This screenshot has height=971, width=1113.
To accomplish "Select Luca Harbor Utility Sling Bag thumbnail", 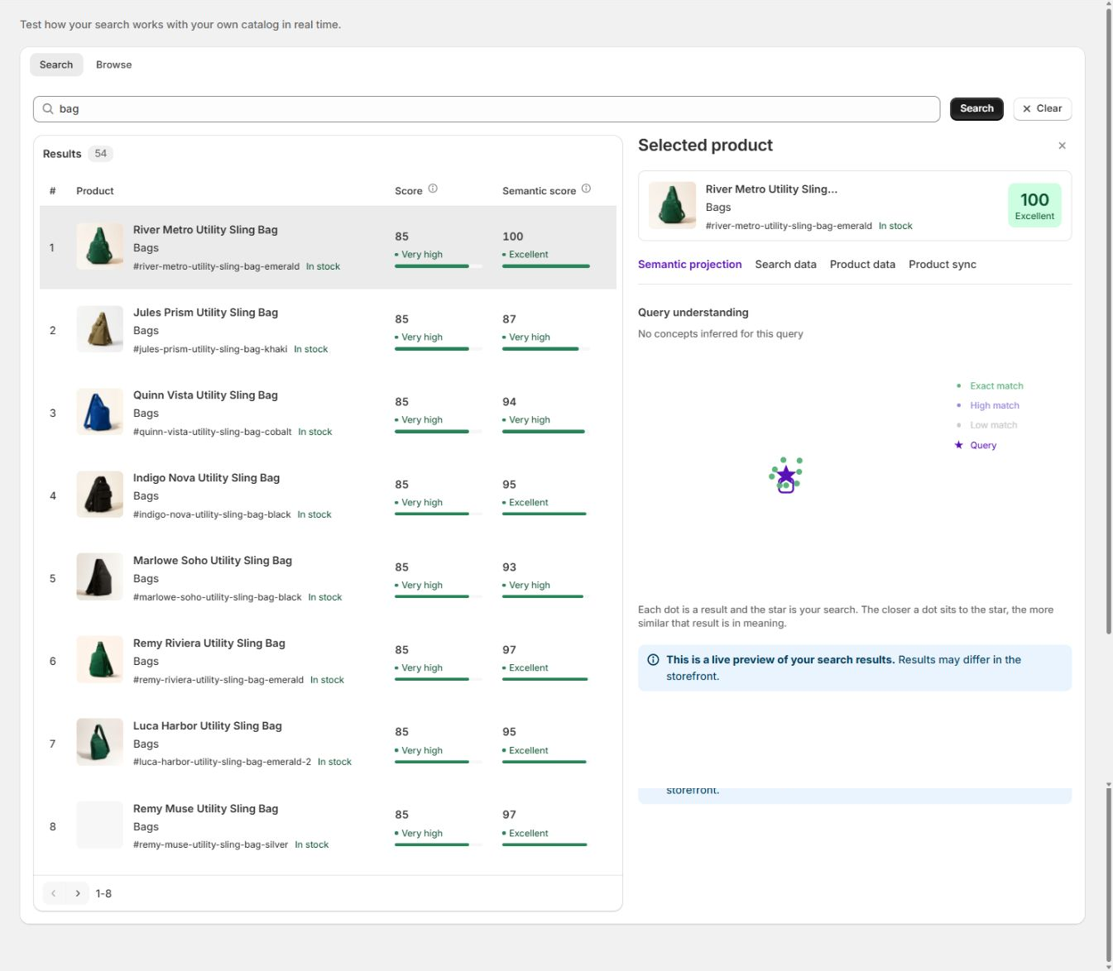I will coord(99,743).
